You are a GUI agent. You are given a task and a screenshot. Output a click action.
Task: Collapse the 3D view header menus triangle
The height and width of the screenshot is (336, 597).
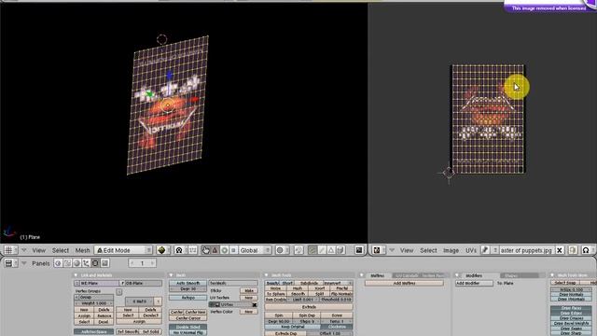[24, 250]
